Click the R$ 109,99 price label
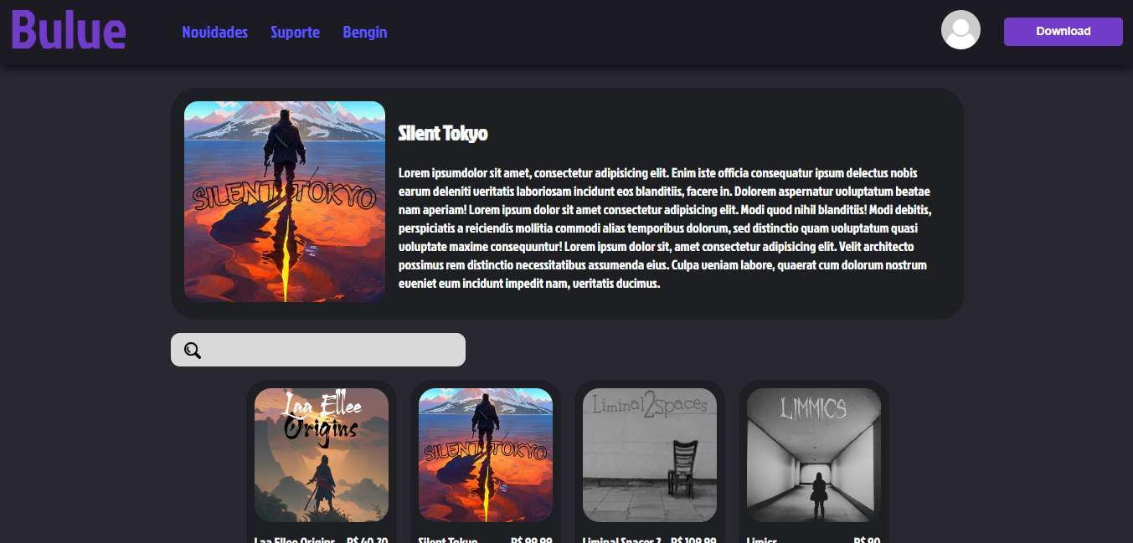This screenshot has width=1133, height=543. [x=693, y=539]
